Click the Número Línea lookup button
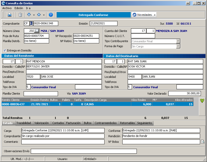Viewport: 207px width, 162px height. pos(37,31)
